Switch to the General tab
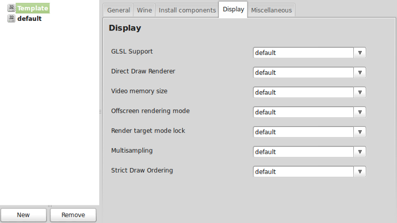 click(119, 10)
